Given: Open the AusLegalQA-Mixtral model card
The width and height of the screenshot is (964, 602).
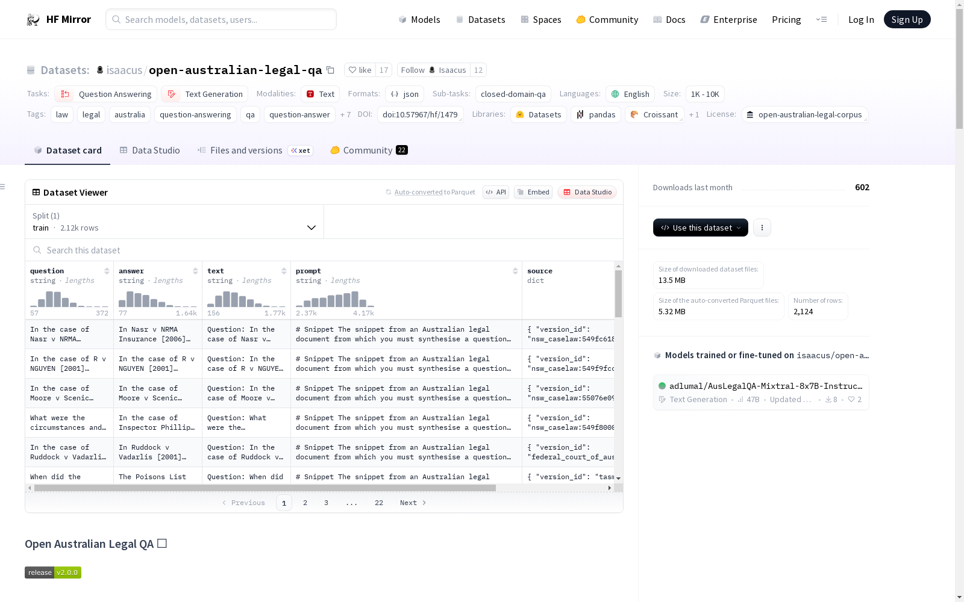Looking at the screenshot, I should click(x=761, y=393).
